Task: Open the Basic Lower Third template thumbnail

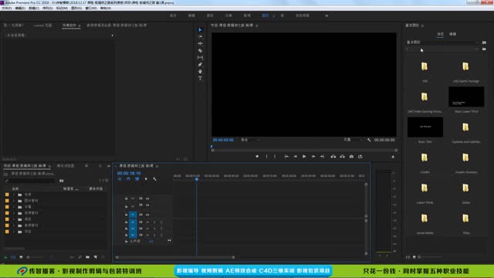Action: [466, 97]
